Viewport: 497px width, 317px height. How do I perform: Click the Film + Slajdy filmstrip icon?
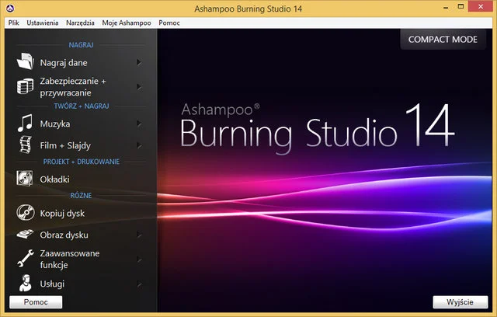pyautogui.click(x=26, y=145)
